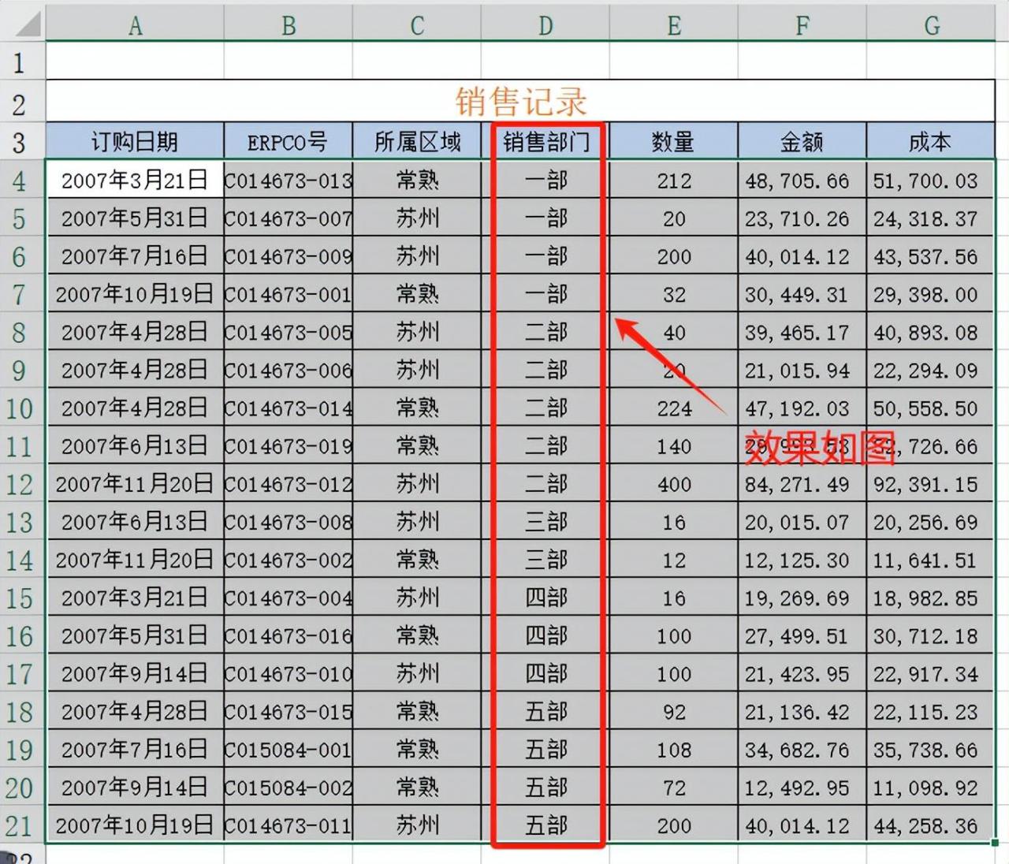Select amount cell 48,705.66
Image resolution: width=1009 pixels, height=864 pixels.
[x=802, y=180]
